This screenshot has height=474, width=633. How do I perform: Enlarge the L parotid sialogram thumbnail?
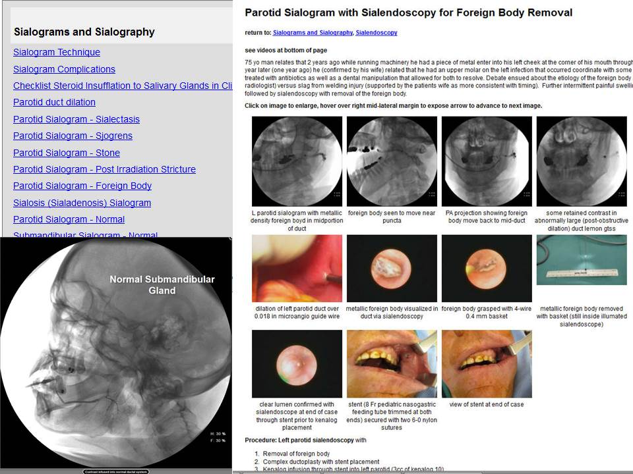tap(297, 161)
